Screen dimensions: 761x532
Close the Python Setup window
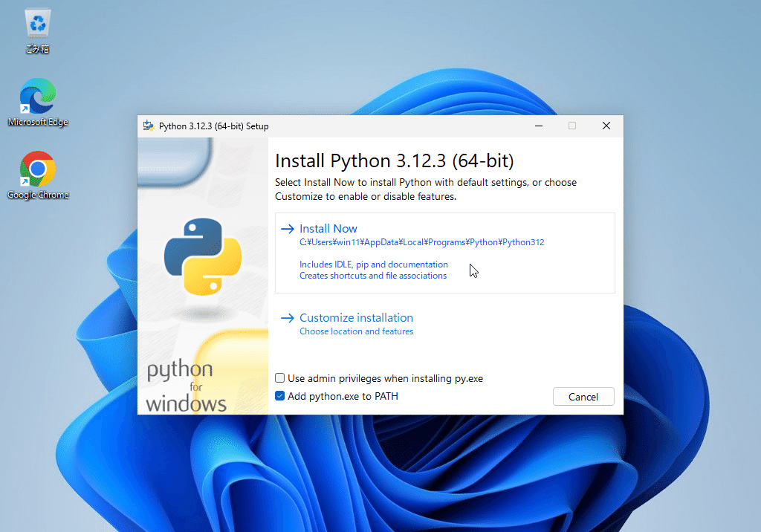[x=606, y=126]
